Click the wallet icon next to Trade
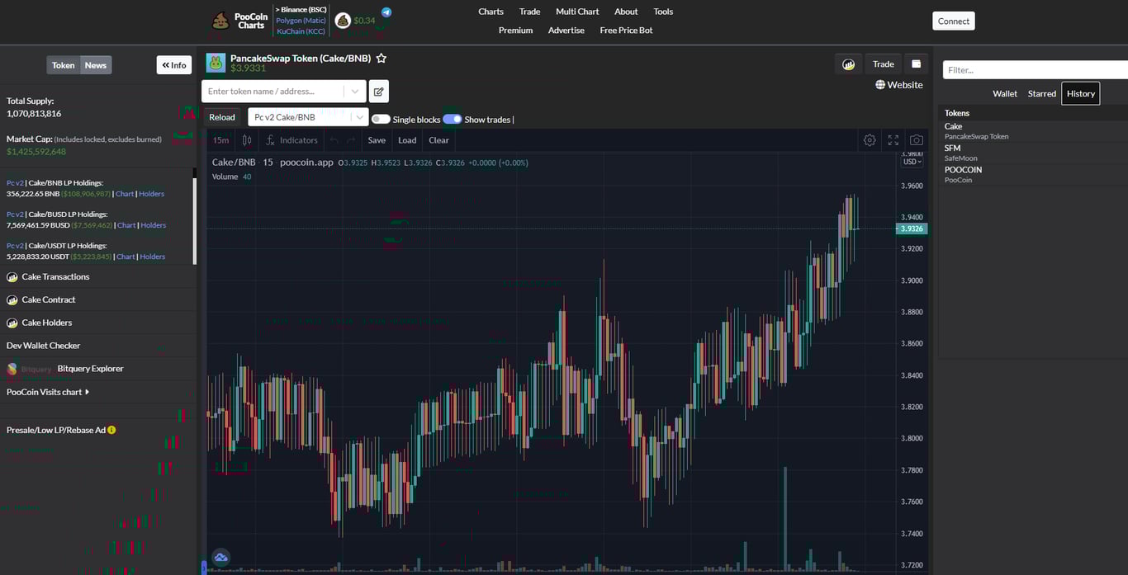 coord(916,64)
